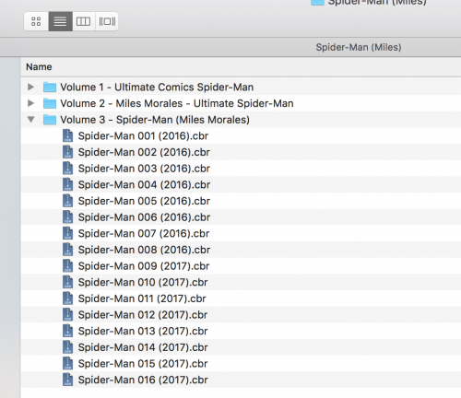The width and height of the screenshot is (461, 398).
Task: Click the Spider-Man 013 (2017).cbr file icon
Action: click(67, 331)
